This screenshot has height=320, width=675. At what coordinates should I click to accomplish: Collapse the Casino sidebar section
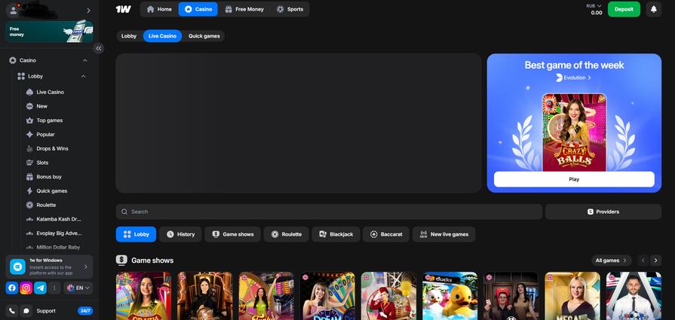[x=83, y=60]
